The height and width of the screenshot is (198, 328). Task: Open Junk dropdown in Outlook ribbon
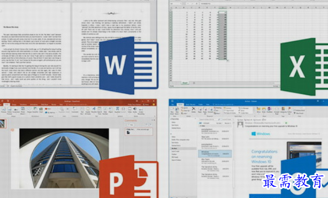click(x=184, y=113)
